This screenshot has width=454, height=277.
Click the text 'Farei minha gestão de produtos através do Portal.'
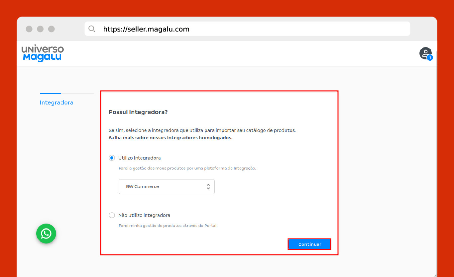tap(168, 226)
